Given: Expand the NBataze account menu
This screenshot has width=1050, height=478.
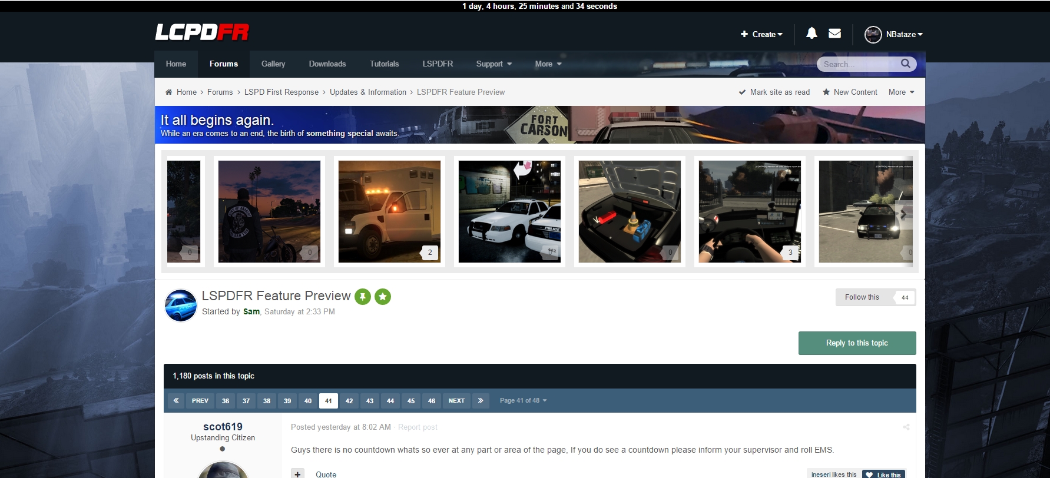Looking at the screenshot, I should click(904, 35).
